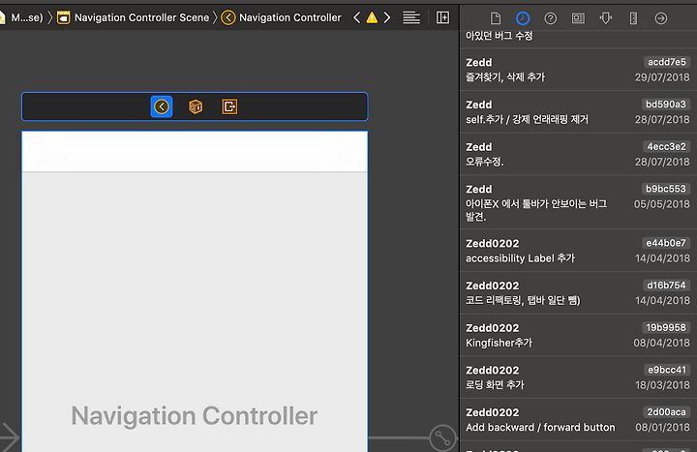Viewport: 697px width, 452px height.
Task: Click the Navigation Controller breadcrumb item
Action: click(290, 17)
